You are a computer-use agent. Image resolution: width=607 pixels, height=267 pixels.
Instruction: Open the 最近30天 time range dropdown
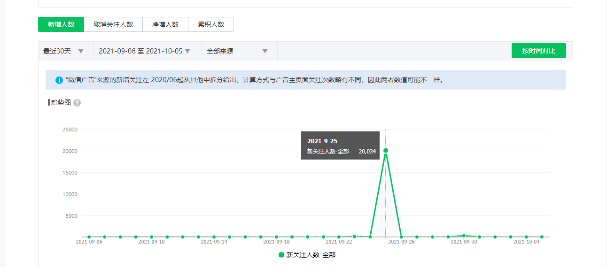tap(63, 51)
